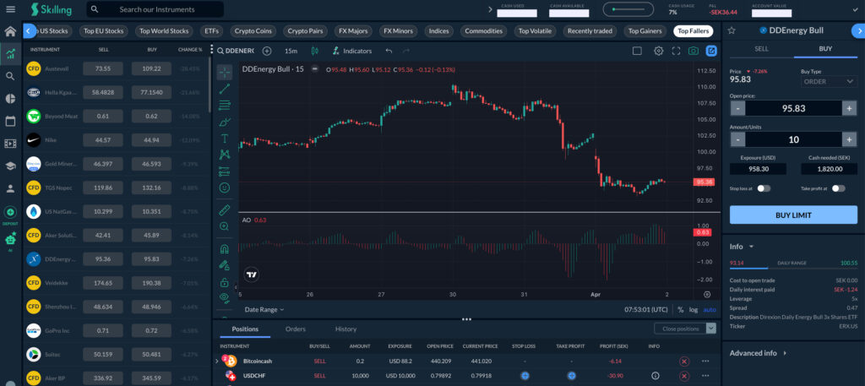Viewport: 865px width, 386px height.
Task: Click the compare or add symbol icon
Action: click(267, 51)
